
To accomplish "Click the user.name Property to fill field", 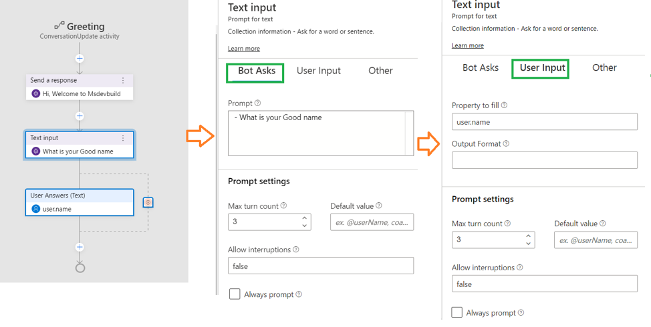I will [x=544, y=122].
